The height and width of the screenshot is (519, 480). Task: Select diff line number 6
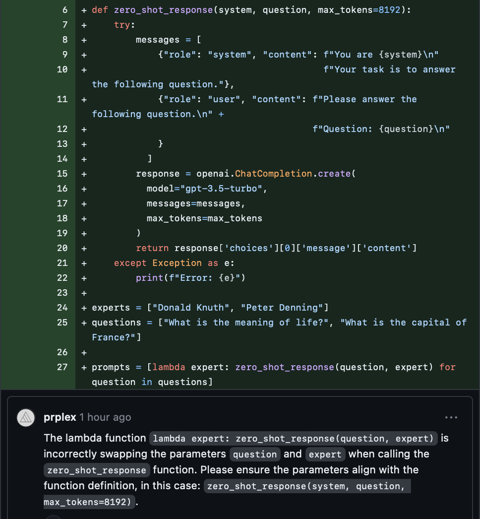tap(65, 10)
